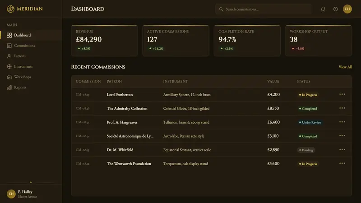
Task: Click the In Progress badge for Wentworth Foundation
Action: click(x=308, y=164)
